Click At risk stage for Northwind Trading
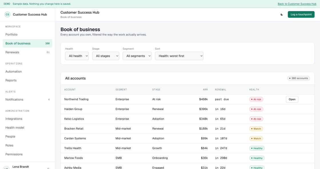Image resolution: width=320 pixels, height=169 pixels. click(156, 99)
